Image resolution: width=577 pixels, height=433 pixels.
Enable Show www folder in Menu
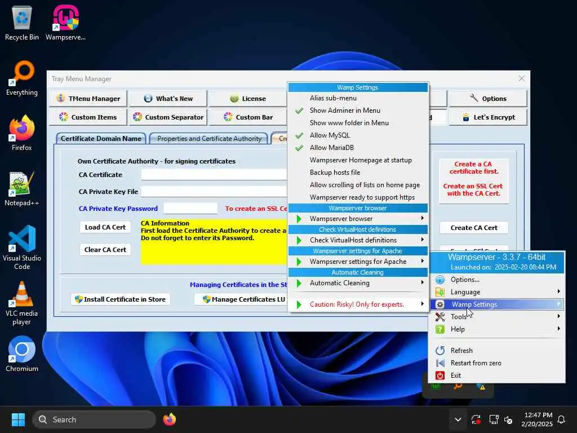358,122
